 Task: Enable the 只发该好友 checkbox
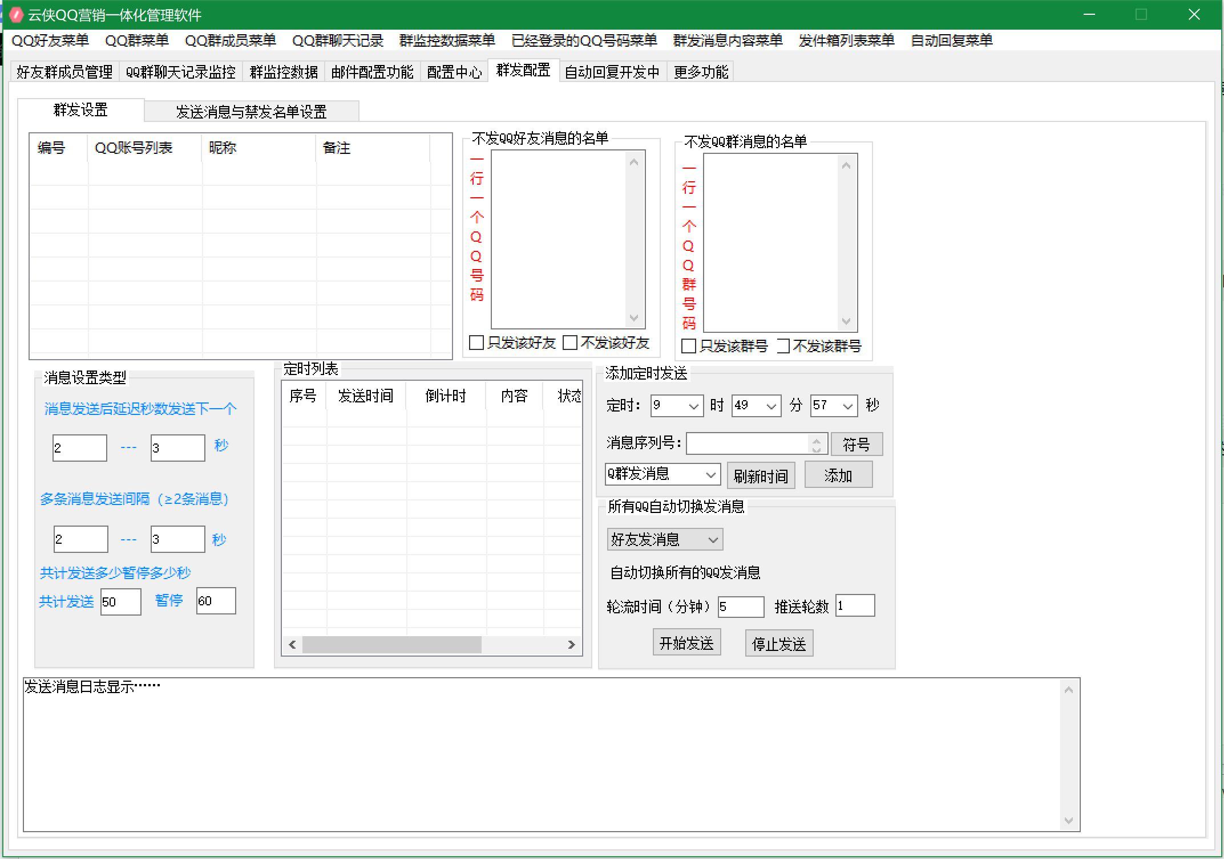[512, 343]
